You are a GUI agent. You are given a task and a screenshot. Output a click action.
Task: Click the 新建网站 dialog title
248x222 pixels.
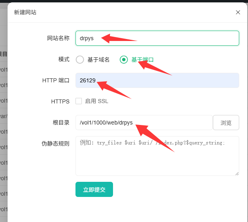point(25,12)
